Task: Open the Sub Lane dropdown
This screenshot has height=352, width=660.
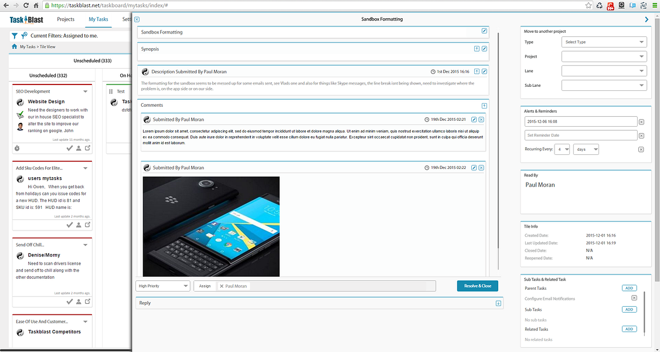Action: click(x=604, y=85)
